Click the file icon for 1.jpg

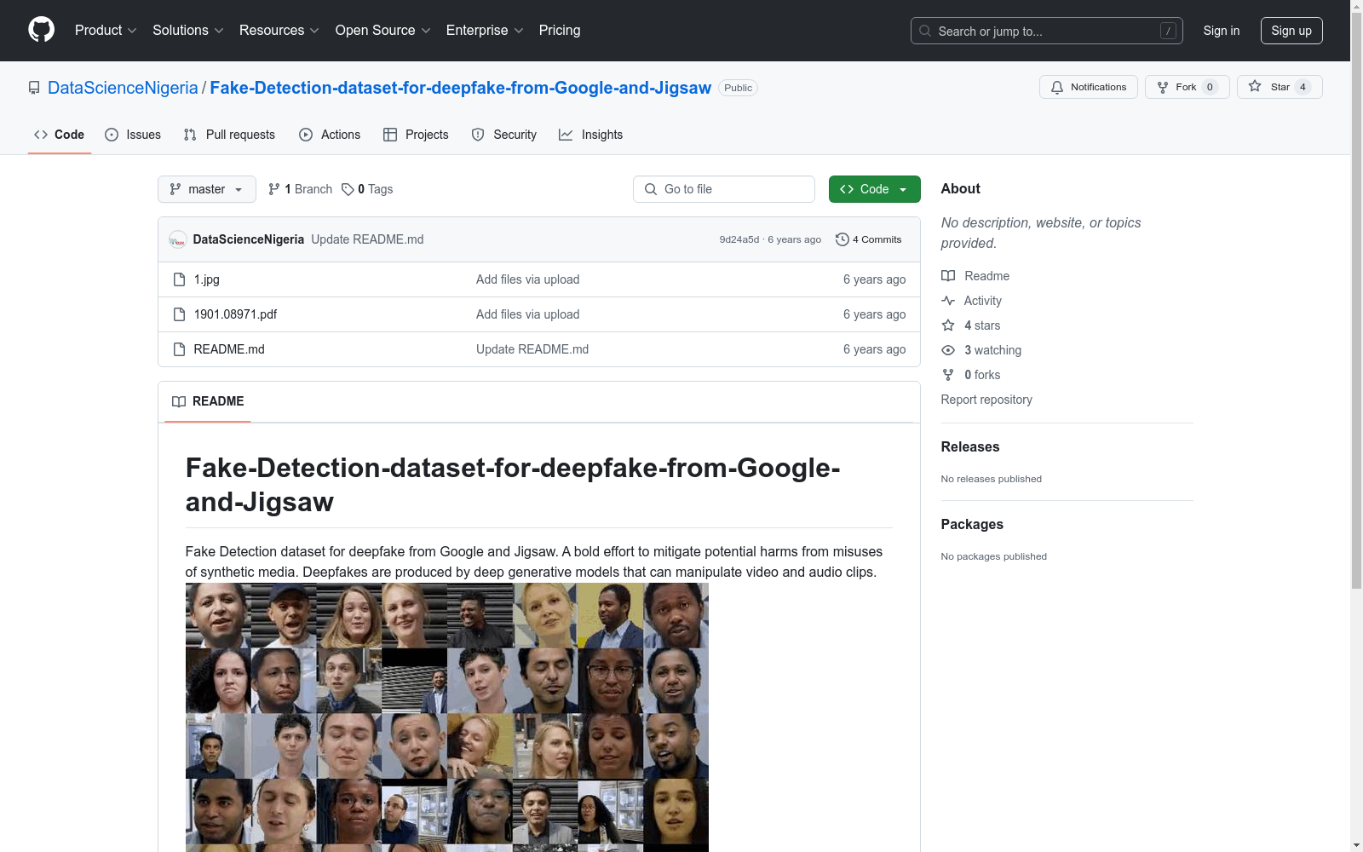click(179, 279)
